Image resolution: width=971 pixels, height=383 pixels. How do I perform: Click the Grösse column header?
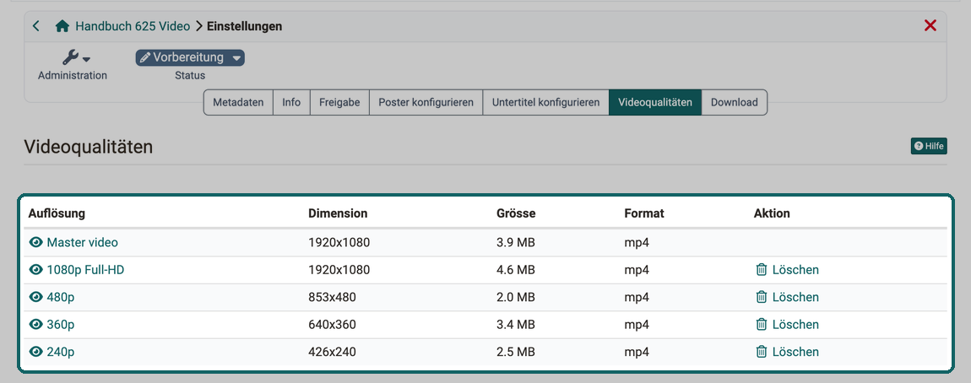tap(516, 213)
